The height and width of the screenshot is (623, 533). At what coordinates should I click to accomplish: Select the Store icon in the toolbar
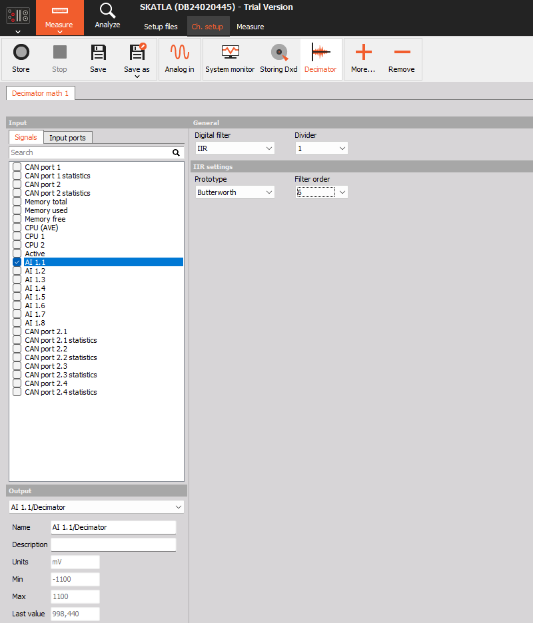[x=21, y=59]
